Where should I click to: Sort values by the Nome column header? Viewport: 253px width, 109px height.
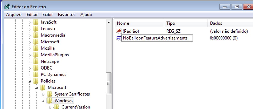point(139,23)
